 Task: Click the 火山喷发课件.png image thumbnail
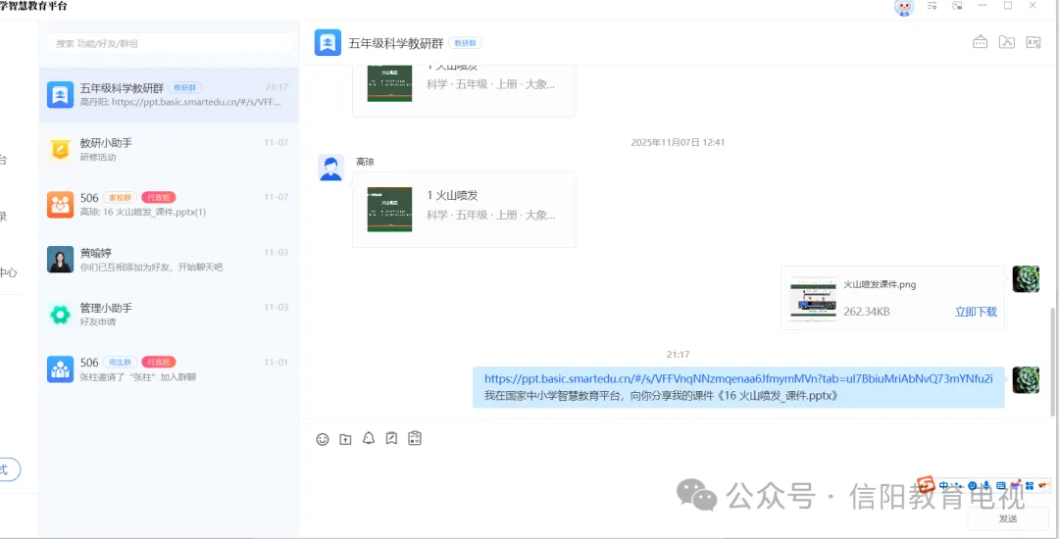tap(813, 298)
